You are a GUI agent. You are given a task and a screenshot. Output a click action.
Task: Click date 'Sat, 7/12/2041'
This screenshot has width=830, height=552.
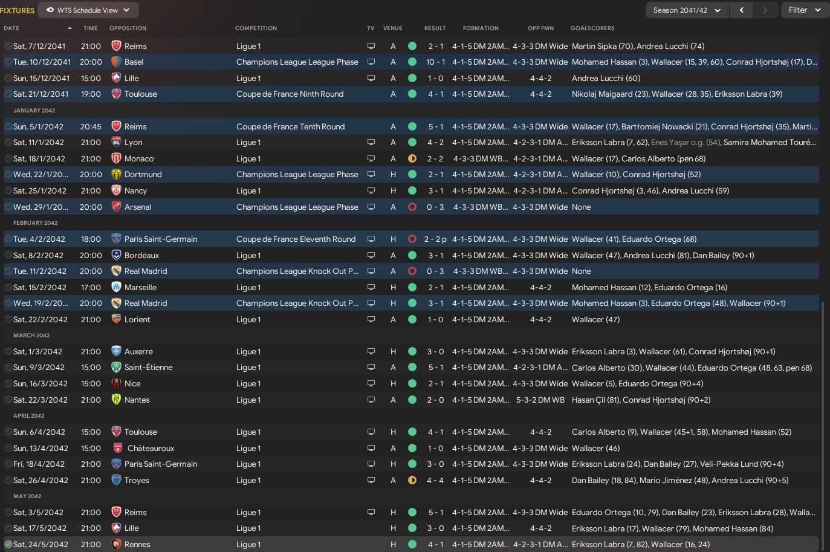coord(39,46)
